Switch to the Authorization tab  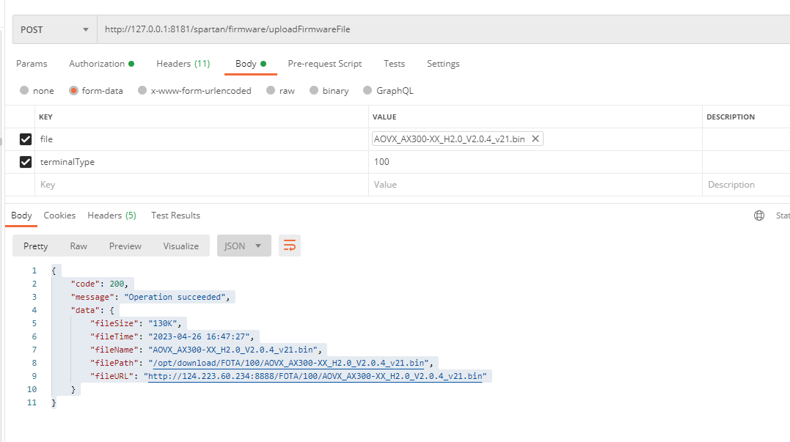point(100,64)
